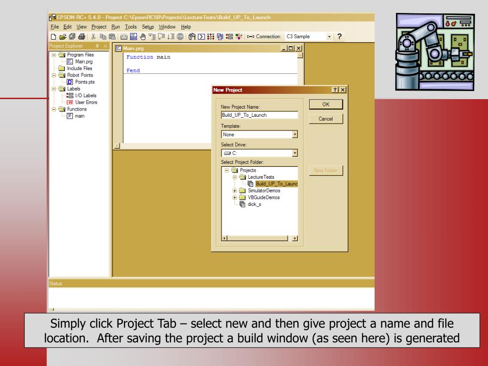Click Cancel in New Project dialog

pyautogui.click(x=326, y=119)
